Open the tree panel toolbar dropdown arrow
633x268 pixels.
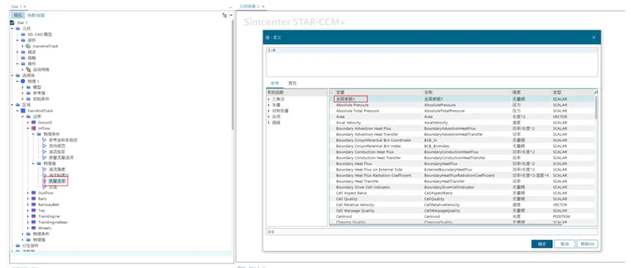[x=231, y=16]
